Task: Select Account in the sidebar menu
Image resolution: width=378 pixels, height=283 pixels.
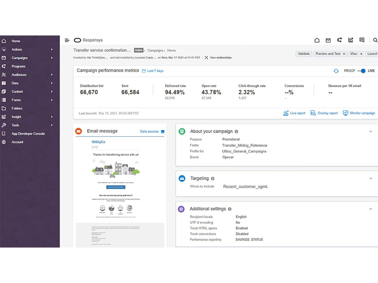Action: [x=17, y=142]
